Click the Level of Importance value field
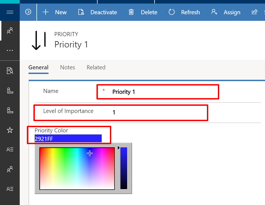This screenshot has width=265, height=205. [156, 112]
